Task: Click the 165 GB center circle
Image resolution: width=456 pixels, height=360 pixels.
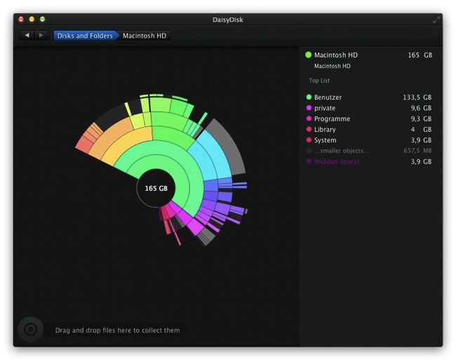Action: (156, 188)
